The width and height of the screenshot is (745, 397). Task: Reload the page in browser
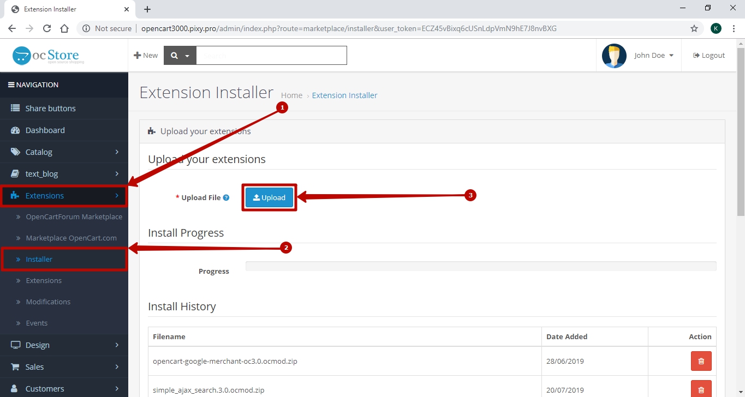47,28
